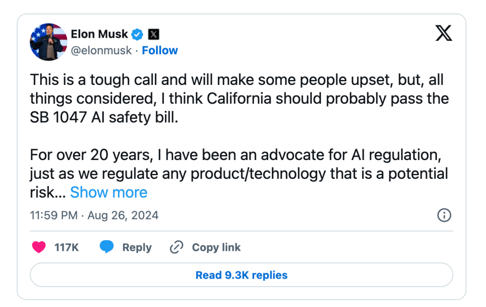The width and height of the screenshot is (486, 307).
Task: Follow the @elonmusk account
Action: pos(160,50)
